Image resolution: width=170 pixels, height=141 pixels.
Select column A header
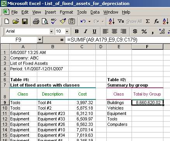point(23,47)
